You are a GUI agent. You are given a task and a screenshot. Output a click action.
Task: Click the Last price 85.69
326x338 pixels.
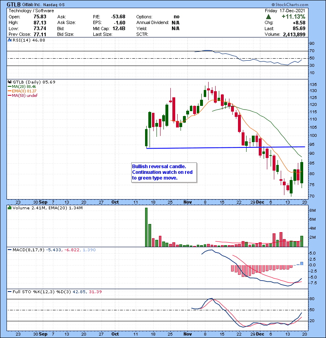coord(299,29)
